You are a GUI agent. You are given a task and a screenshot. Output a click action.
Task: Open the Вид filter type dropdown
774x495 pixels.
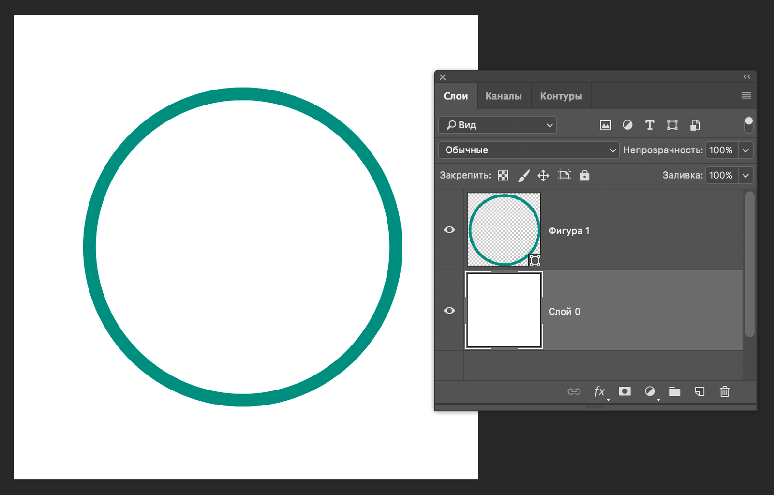[497, 125]
